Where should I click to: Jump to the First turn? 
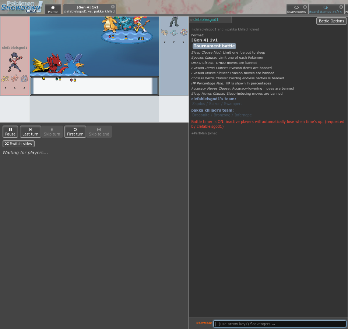(x=75, y=132)
